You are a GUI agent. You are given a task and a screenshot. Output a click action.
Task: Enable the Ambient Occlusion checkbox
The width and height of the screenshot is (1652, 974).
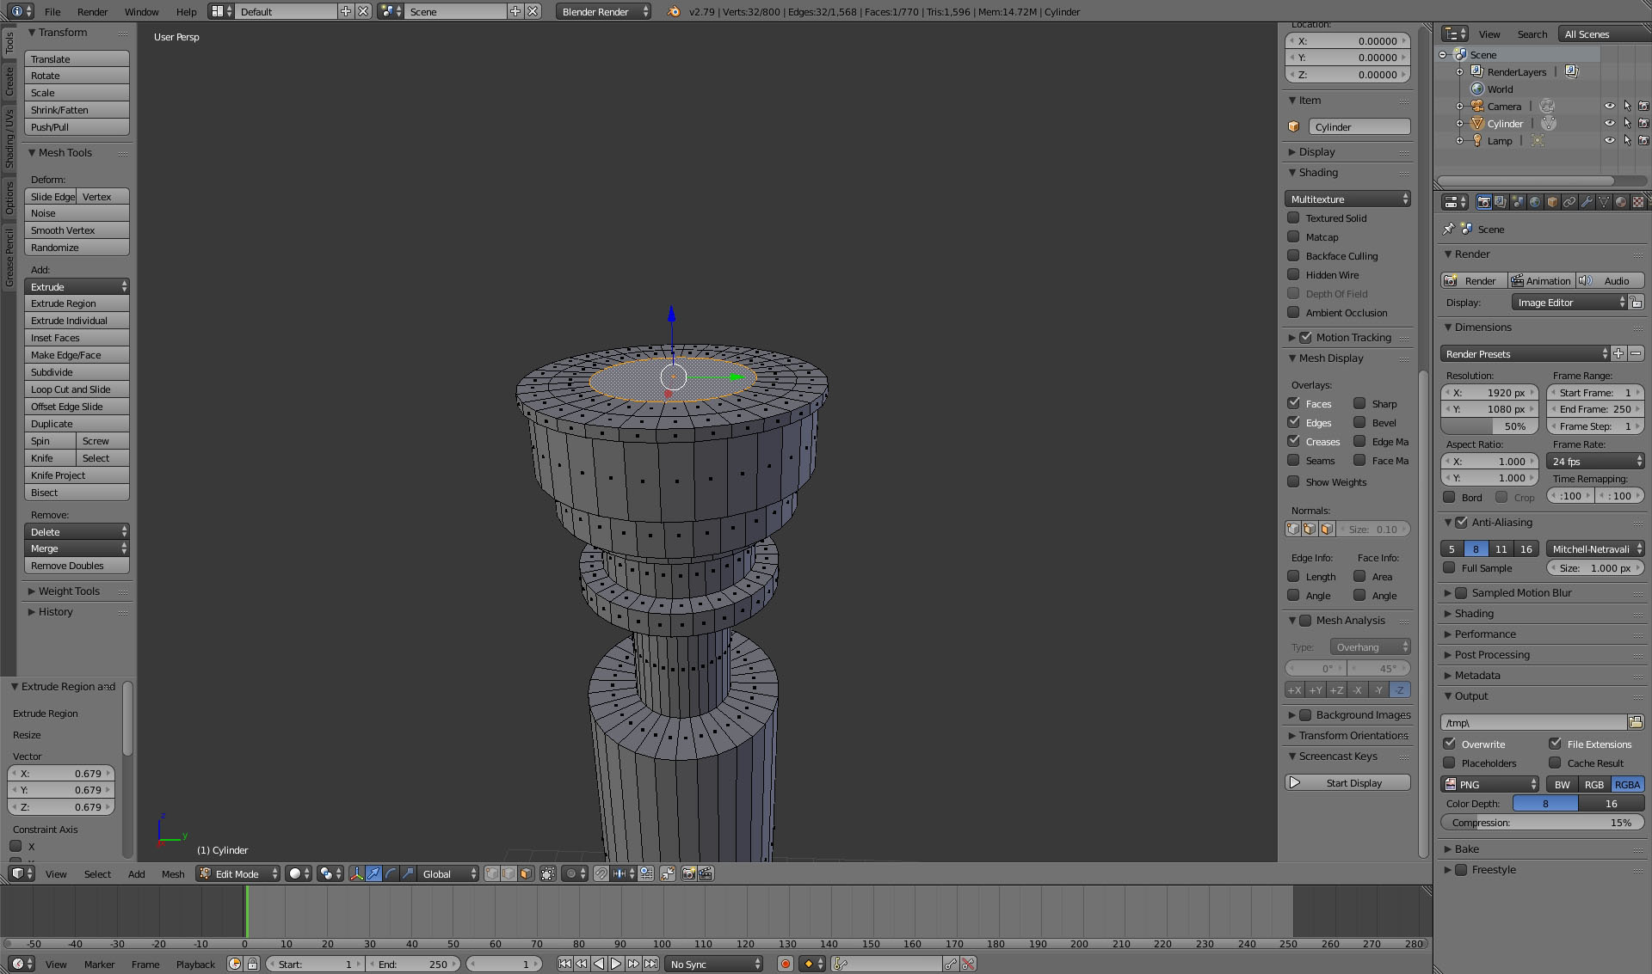(1293, 312)
